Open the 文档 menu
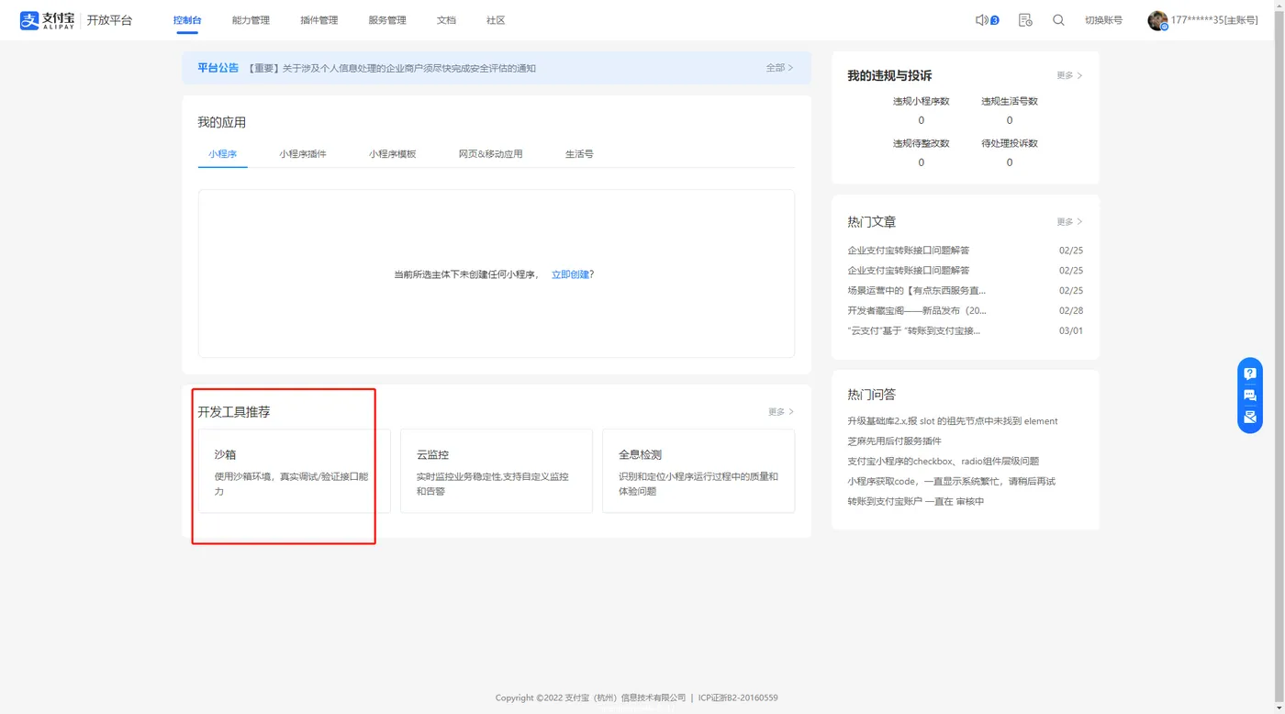 coord(446,20)
